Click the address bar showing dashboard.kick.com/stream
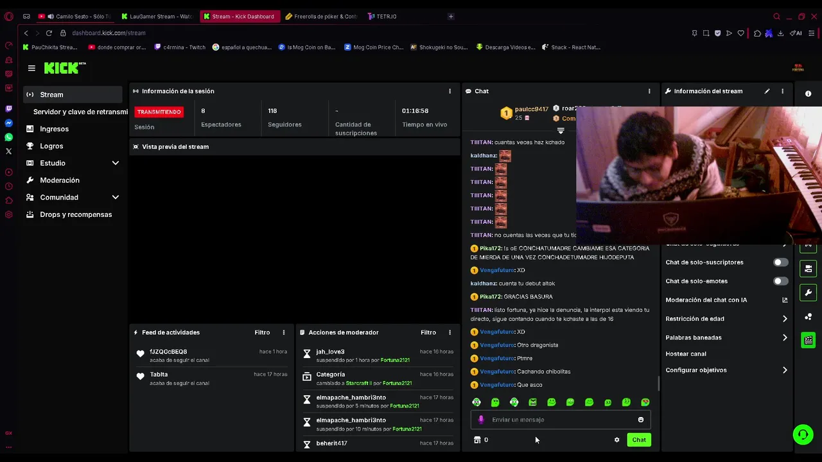The image size is (822, 462). click(x=109, y=33)
